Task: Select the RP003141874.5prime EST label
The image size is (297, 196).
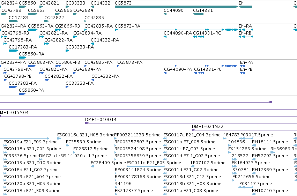Action: pos(138,170)
